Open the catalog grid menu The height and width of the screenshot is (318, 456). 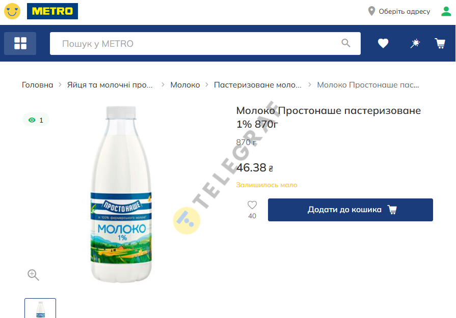(20, 44)
